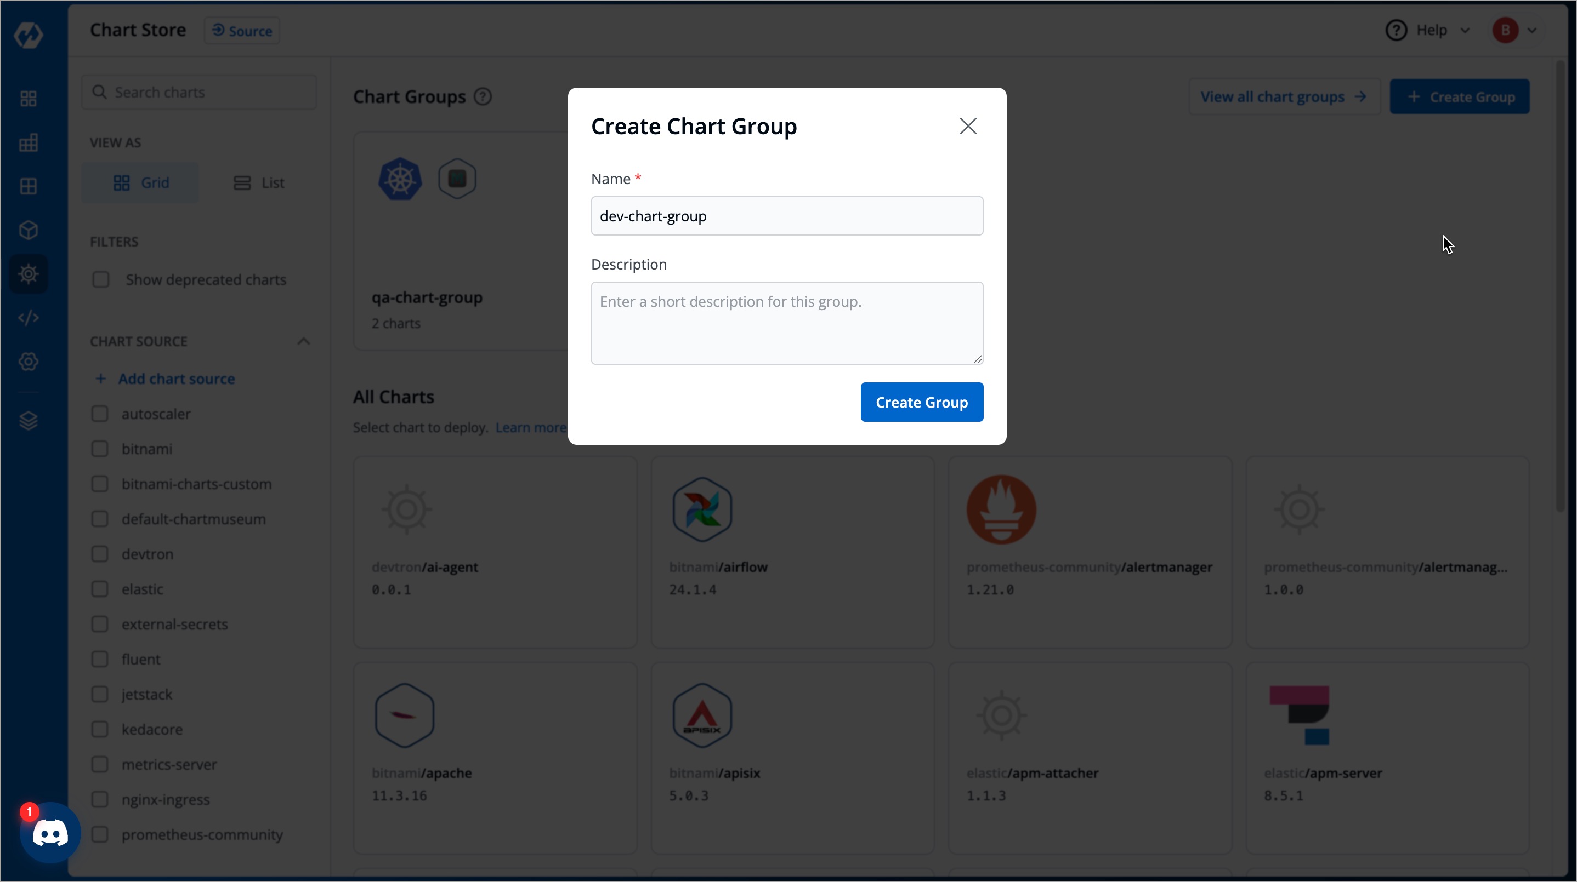Click the group Description text area
1577x882 pixels.
coord(787,323)
